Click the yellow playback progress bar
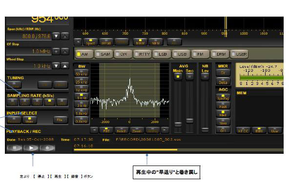The image size is (290, 188). [125, 149]
